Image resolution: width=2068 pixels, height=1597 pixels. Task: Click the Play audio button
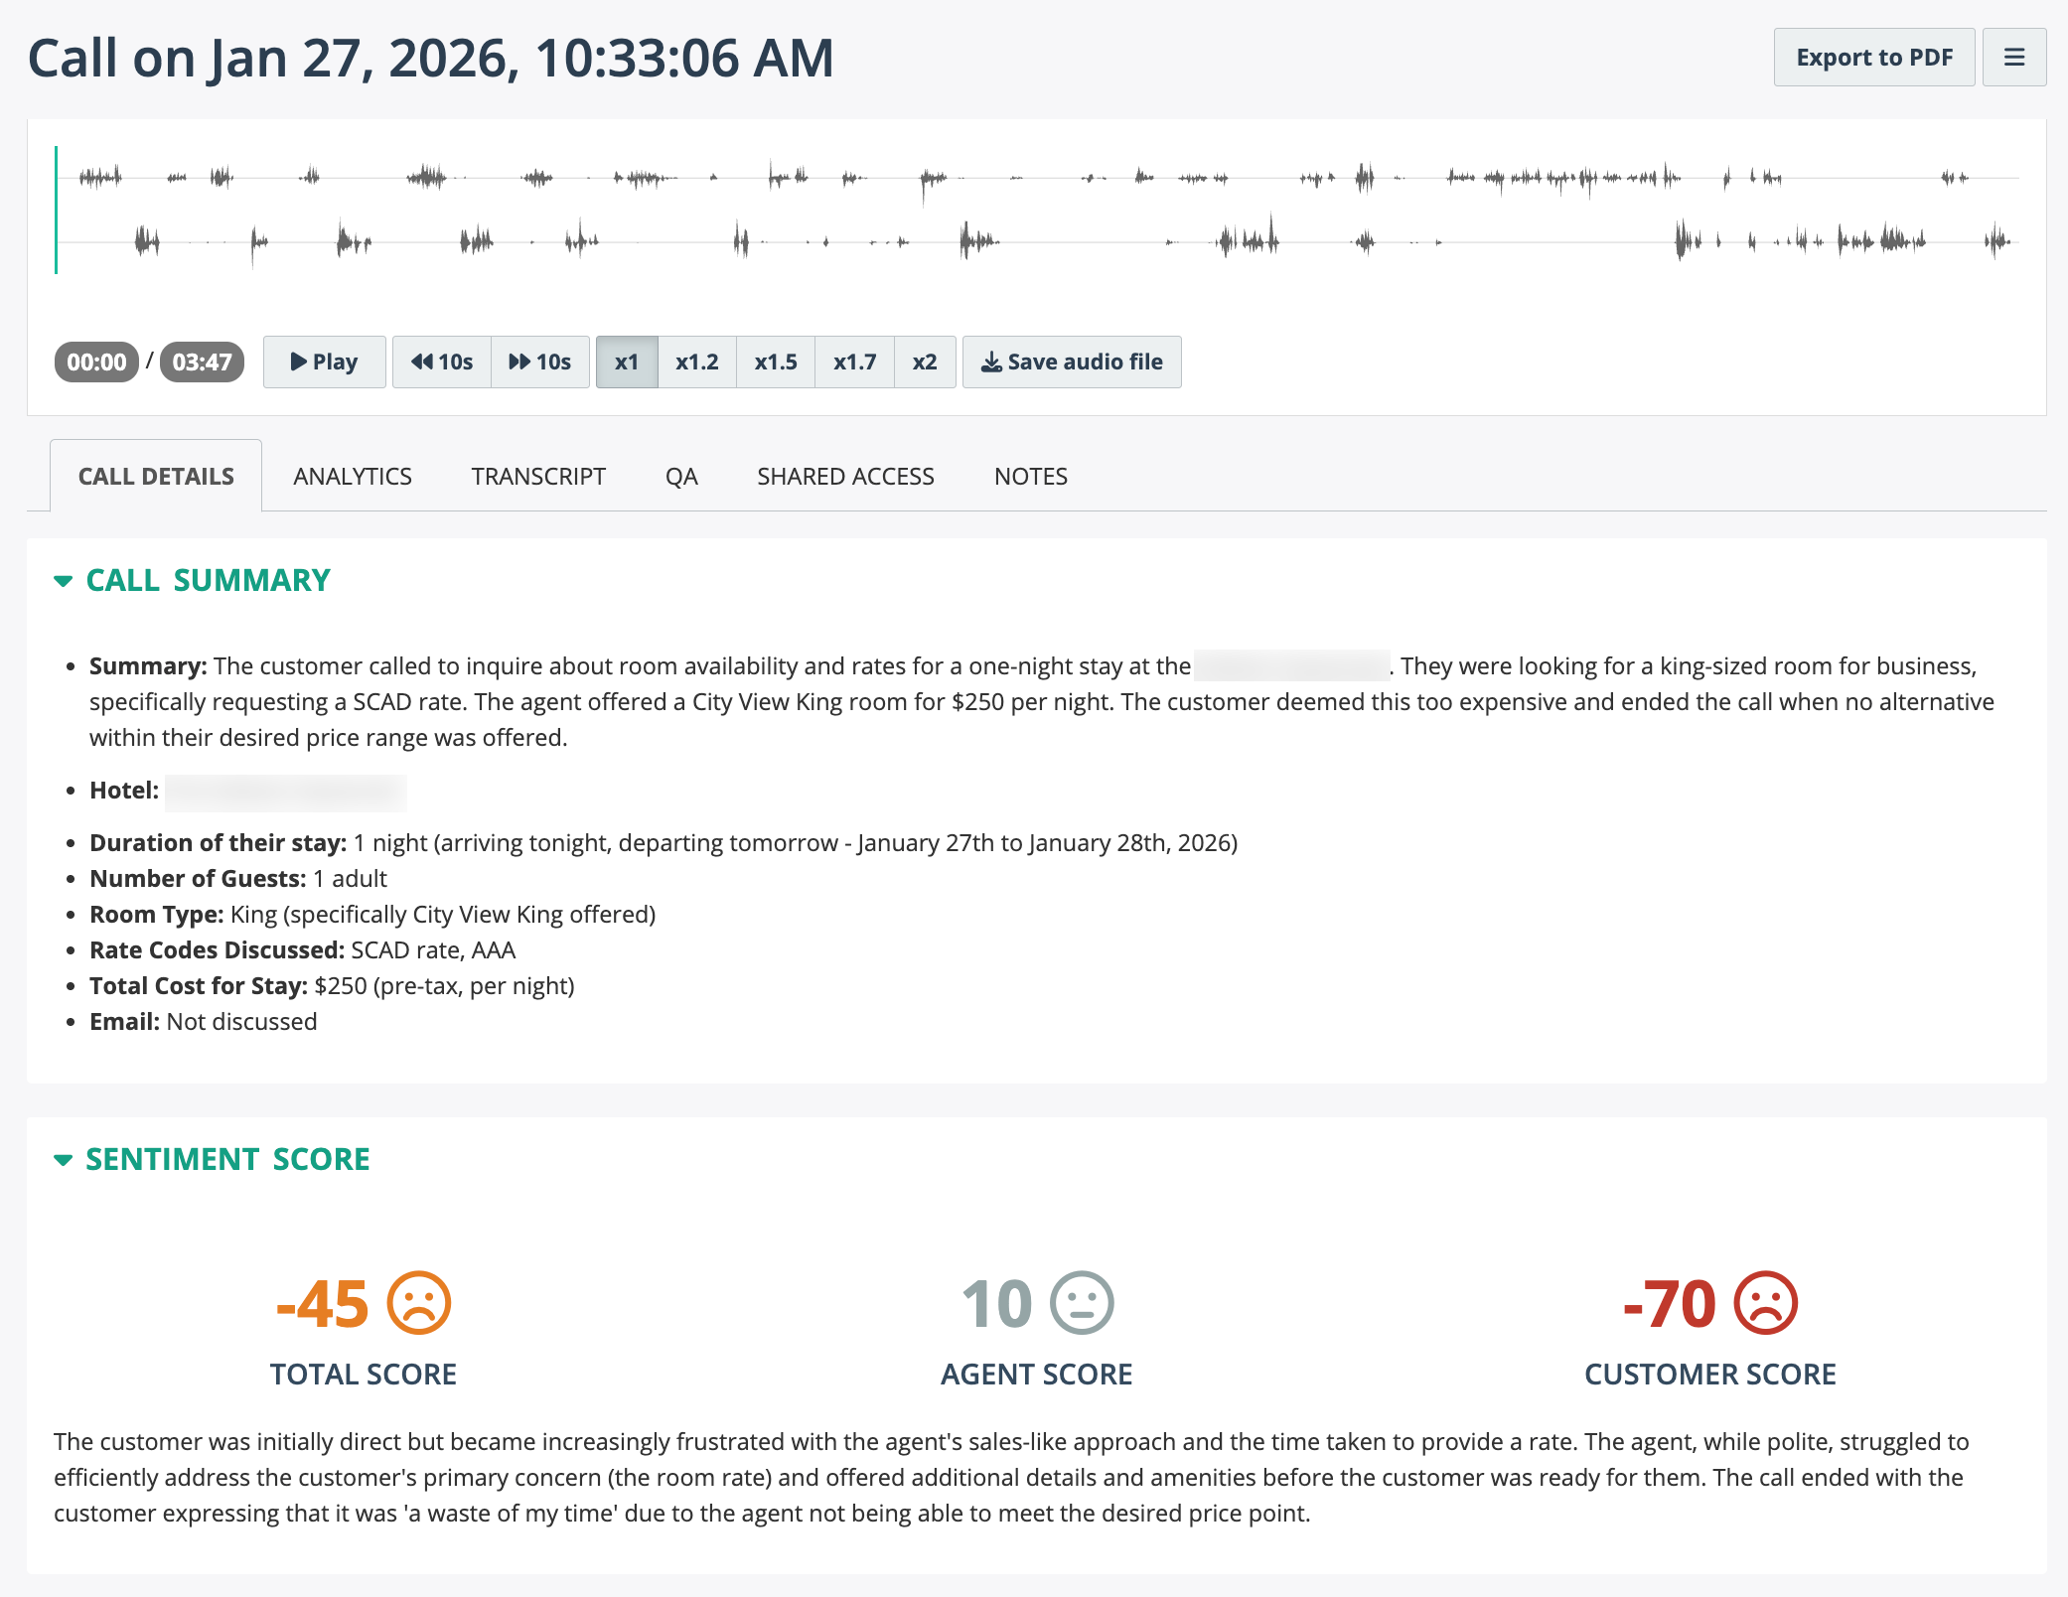(x=324, y=362)
